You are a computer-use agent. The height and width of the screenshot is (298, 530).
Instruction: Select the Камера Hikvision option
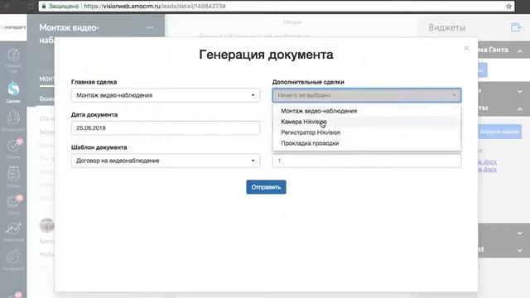pyautogui.click(x=367, y=122)
